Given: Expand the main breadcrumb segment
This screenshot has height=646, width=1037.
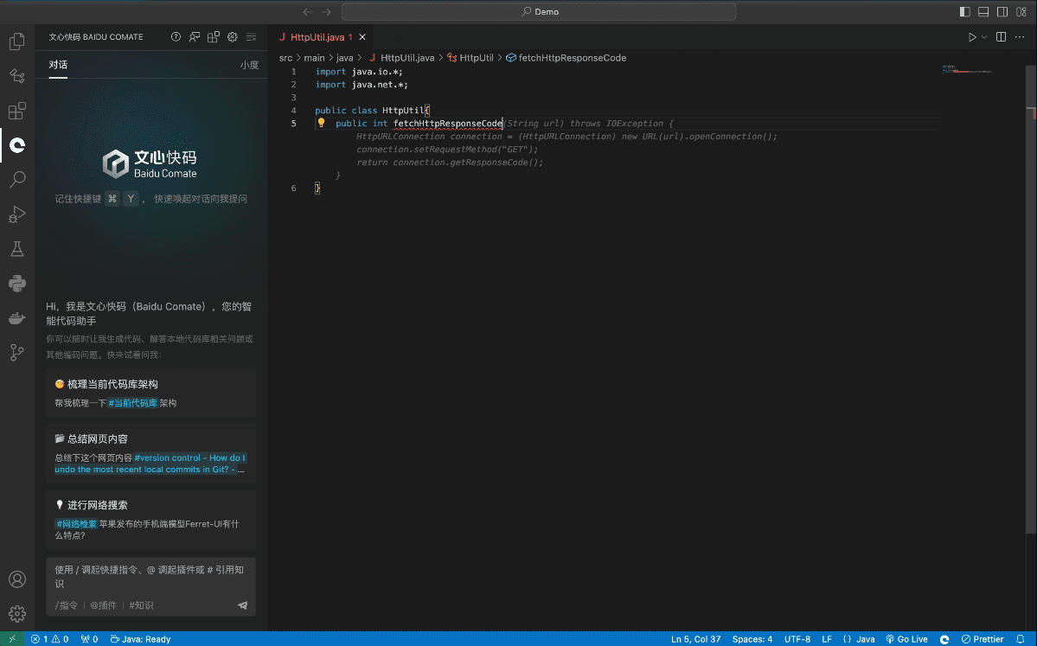Looking at the screenshot, I should tap(314, 58).
